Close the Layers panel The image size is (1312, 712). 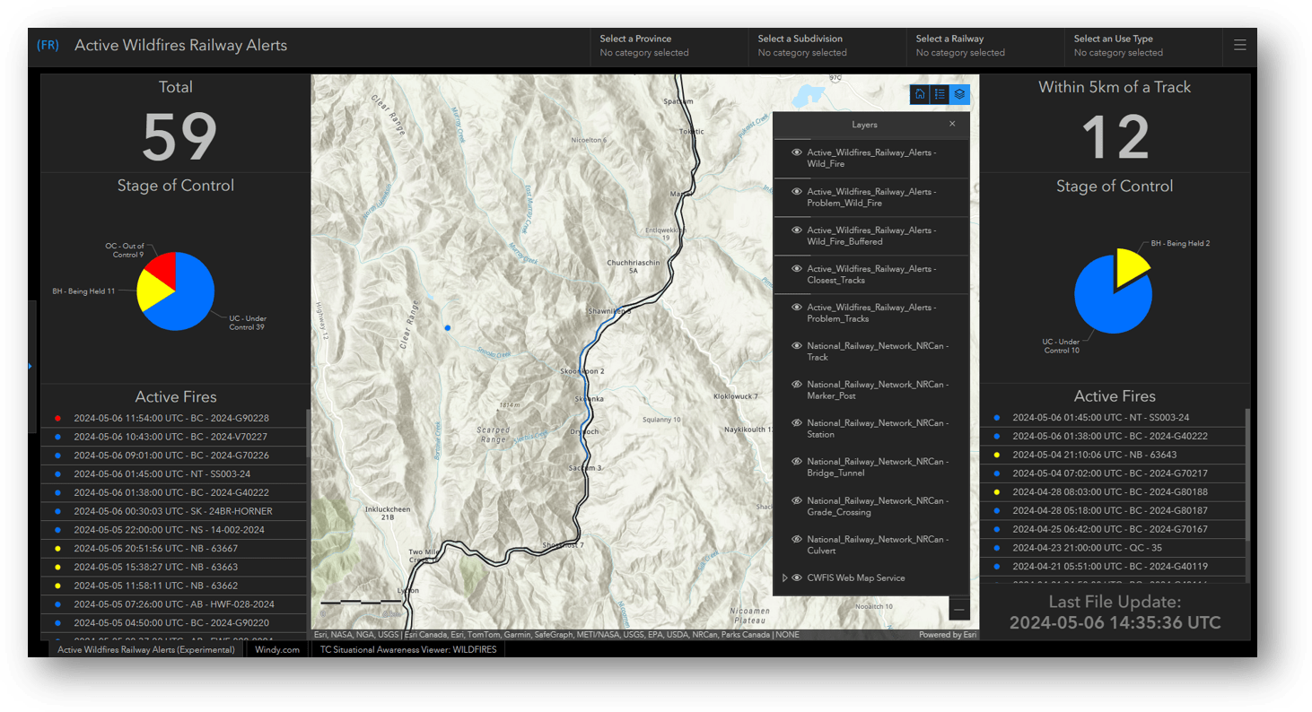pyautogui.click(x=952, y=124)
